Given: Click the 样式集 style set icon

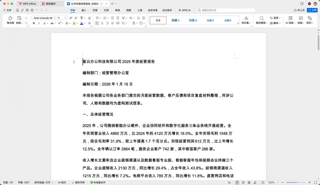Looking at the screenshot, I should coord(246,18).
